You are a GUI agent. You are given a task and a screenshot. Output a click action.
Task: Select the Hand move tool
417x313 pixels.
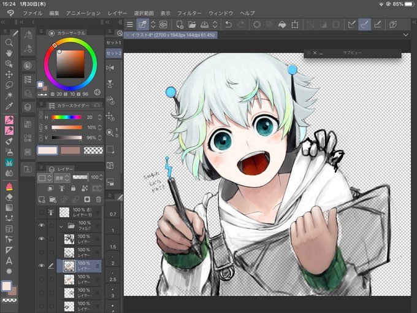9,53
